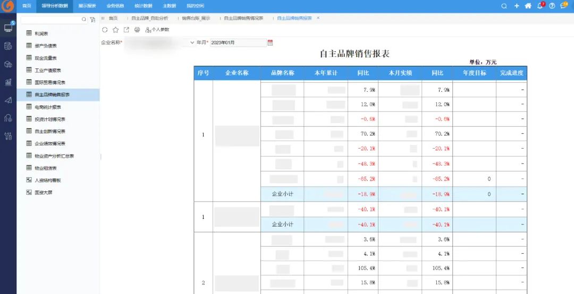Click the export icon in report toolbar
Image resolution: width=574 pixels, height=294 pixels.
pos(126,30)
